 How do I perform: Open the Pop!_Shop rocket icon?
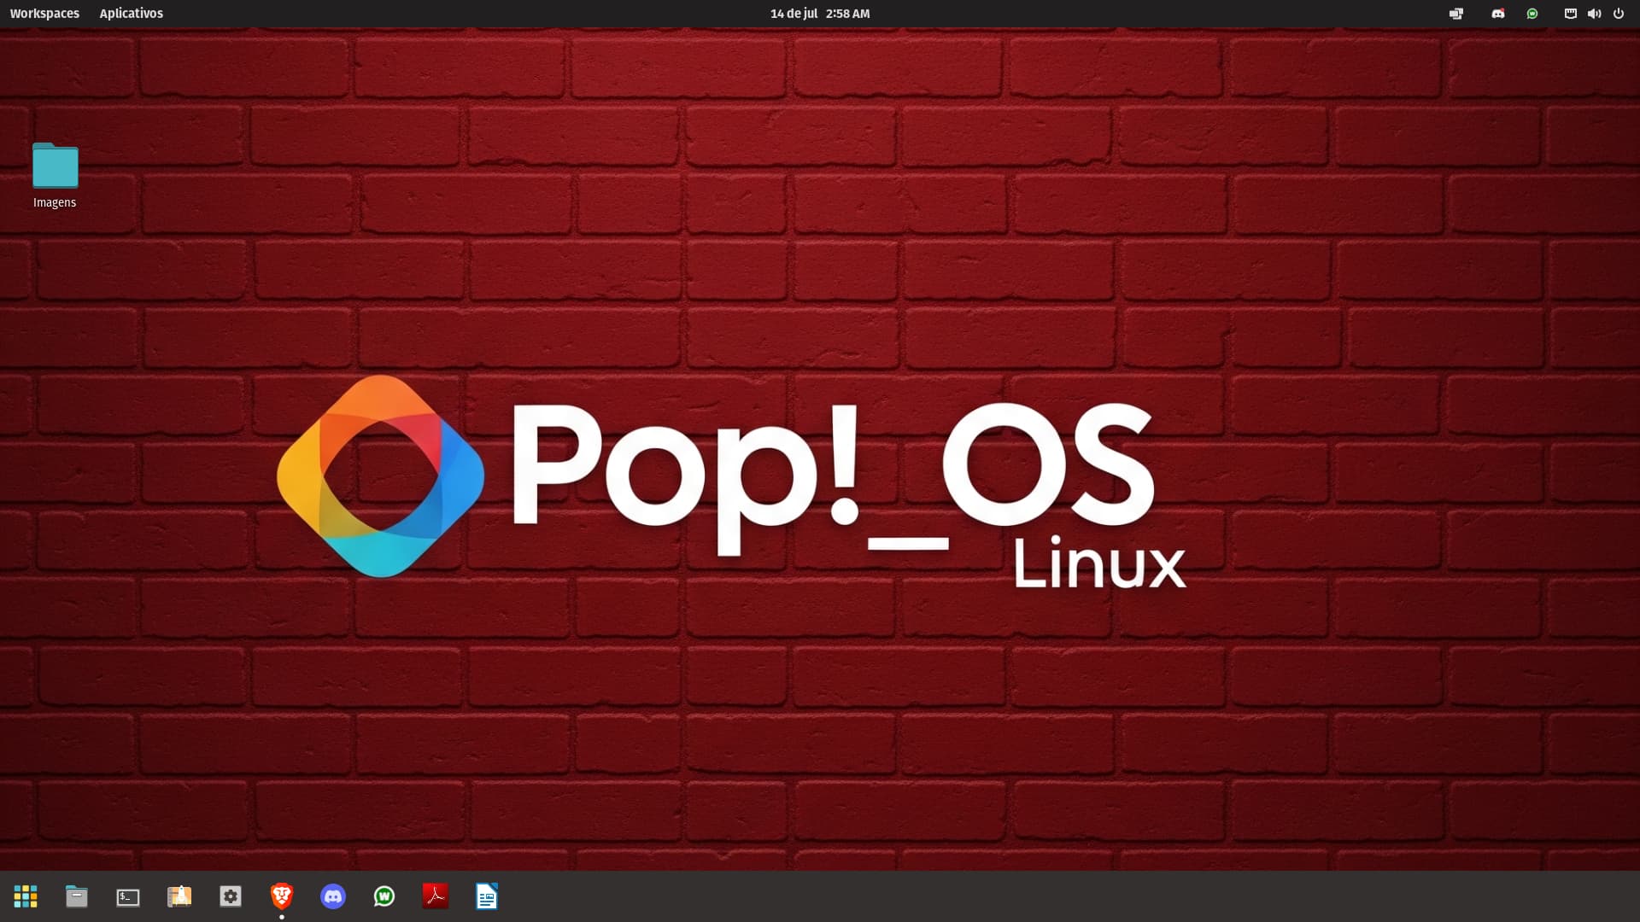[179, 896]
